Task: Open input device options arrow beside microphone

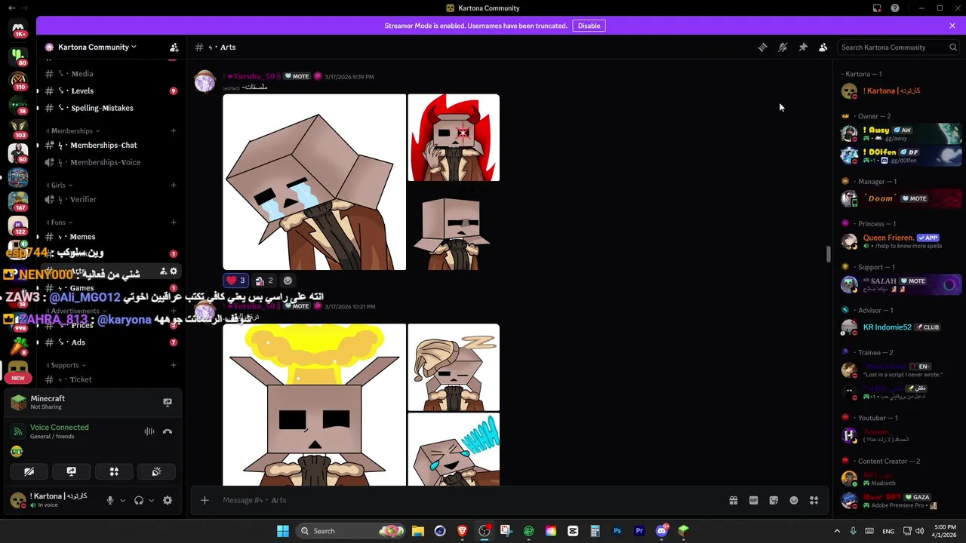Action: (x=122, y=500)
